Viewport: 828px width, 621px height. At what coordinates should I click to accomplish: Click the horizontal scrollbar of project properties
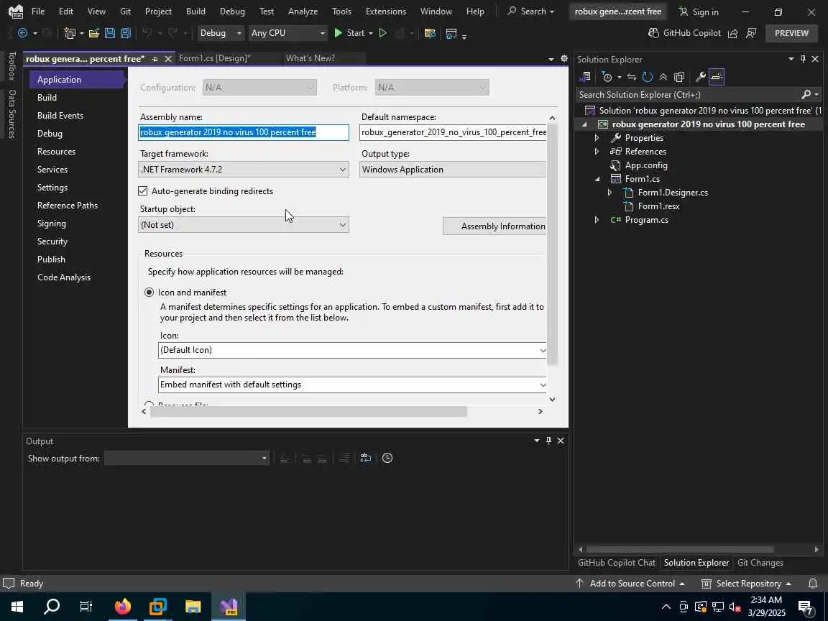(x=308, y=411)
